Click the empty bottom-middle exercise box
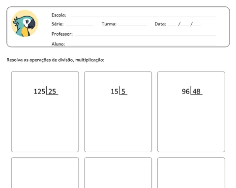The image size is (236, 188). coord(118,173)
